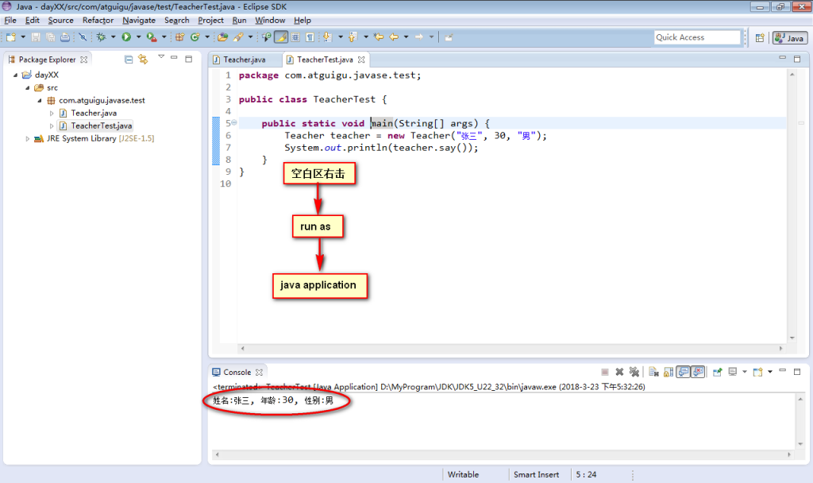Toggle Scroll Lock in Console
Screen dimensions: 813x483
669,372
